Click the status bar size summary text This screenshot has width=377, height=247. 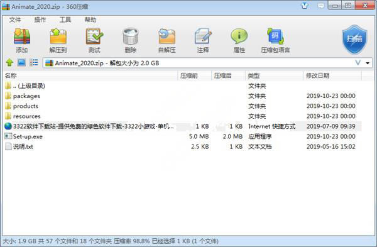111,241
